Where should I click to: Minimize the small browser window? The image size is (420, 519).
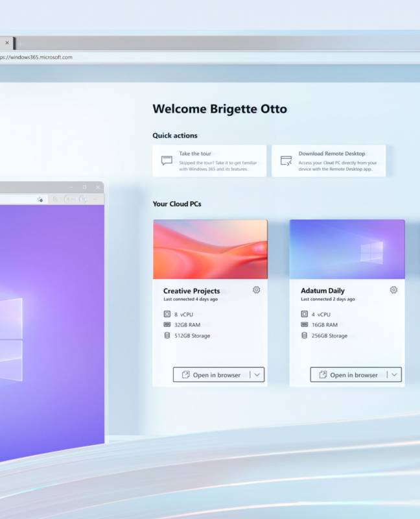[71, 187]
